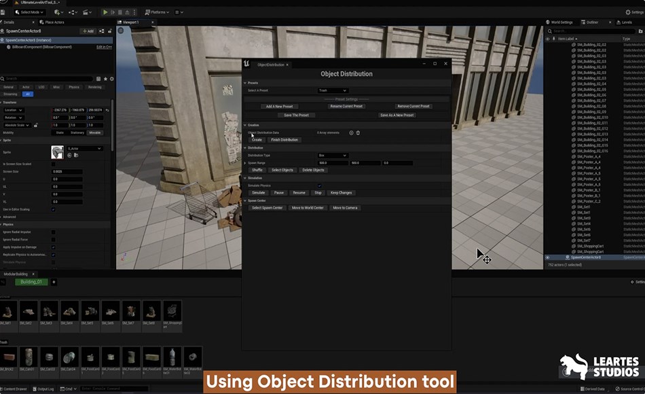This screenshot has width=645, height=394.
Task: Enable the Simulate Physics checkbox
Action: [319, 185]
